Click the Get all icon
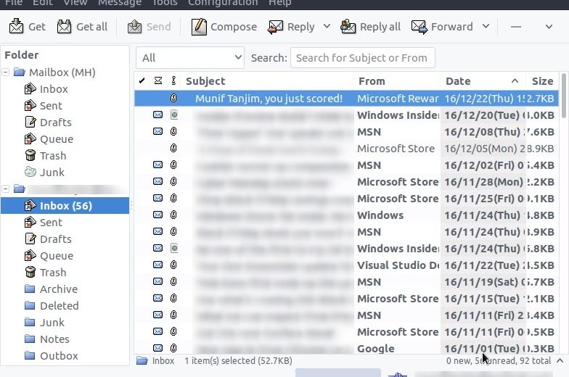 64,26
